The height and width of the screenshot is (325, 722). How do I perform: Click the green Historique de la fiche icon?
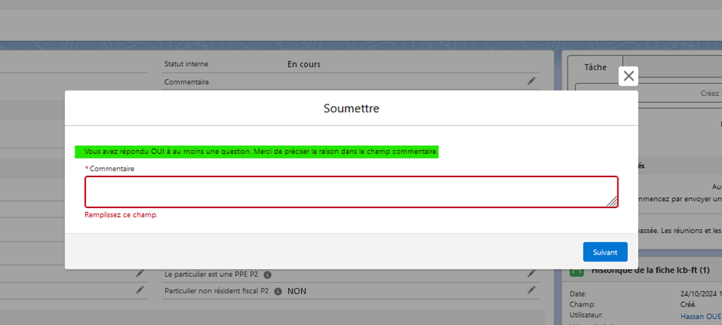point(576,271)
